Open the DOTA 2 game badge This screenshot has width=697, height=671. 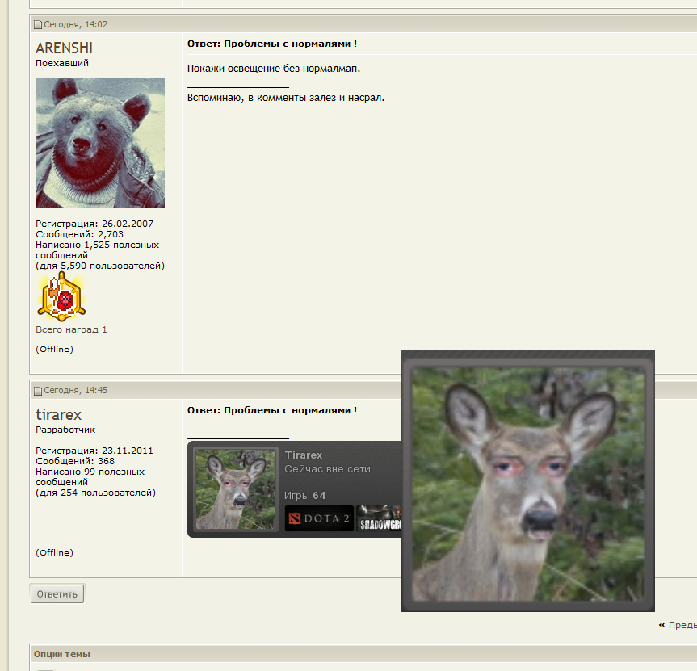tap(319, 518)
